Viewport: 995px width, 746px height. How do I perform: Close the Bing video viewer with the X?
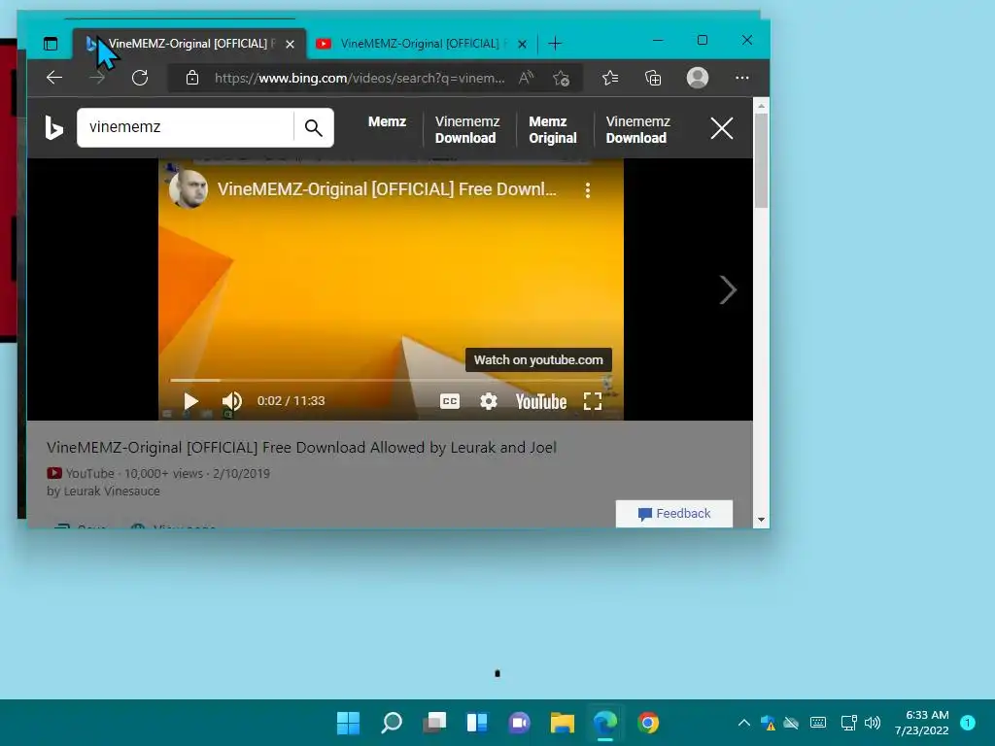(x=722, y=128)
